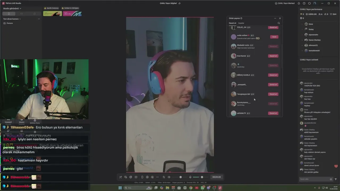This screenshot has width=340, height=191.
Task: Expand the Tam ekran kamera dropdown
Action: [x=12, y=19]
